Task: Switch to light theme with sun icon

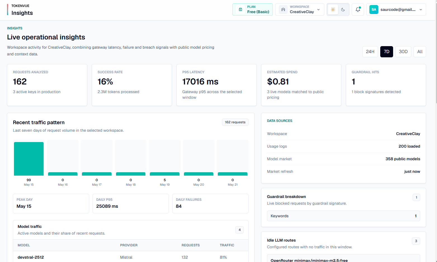Action: [333, 10]
